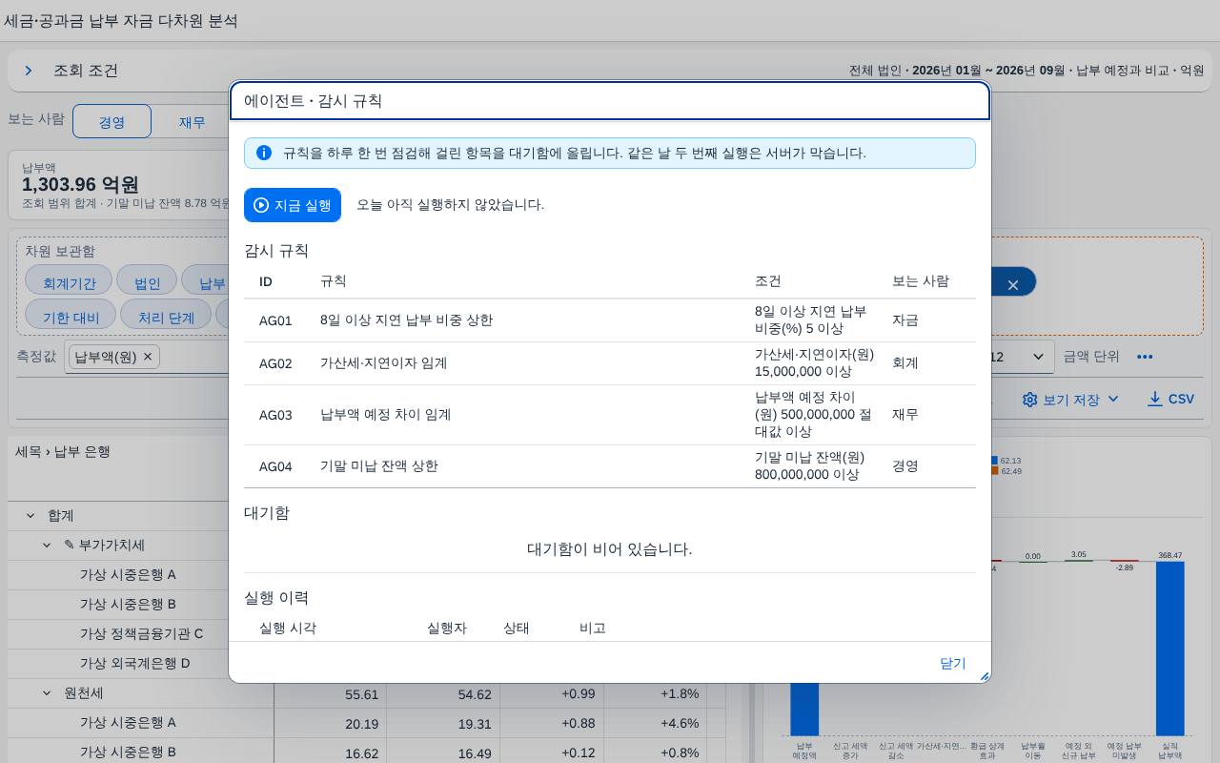Switch to the 재무 viewer tab
The height and width of the screenshot is (763, 1220).
click(192, 121)
